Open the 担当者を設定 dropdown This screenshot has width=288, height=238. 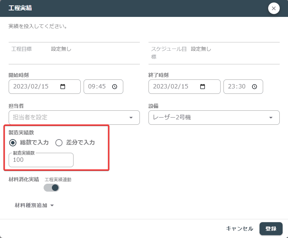pyautogui.click(x=74, y=118)
